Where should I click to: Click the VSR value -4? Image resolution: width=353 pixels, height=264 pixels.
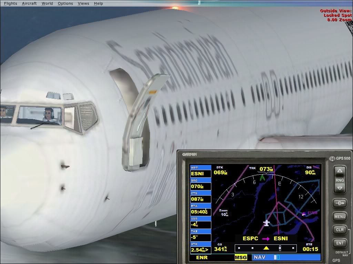(201, 224)
